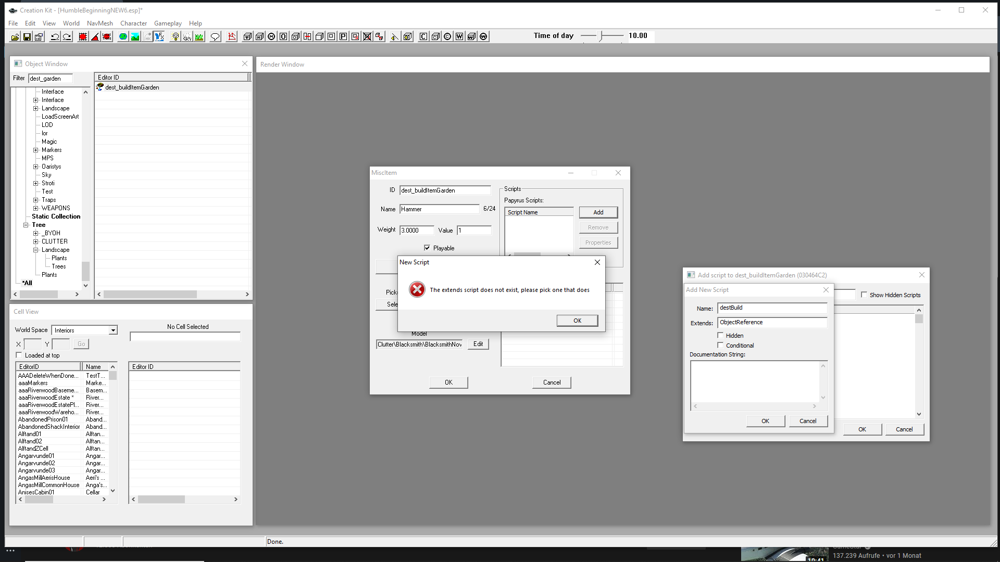Open Creation Kit preferences
The image size is (1000, 562).
pos(39,36)
